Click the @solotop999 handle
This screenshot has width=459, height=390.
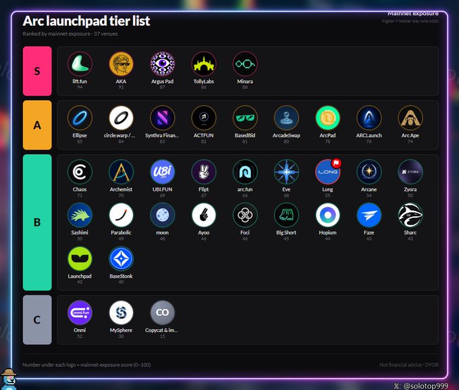tap(426, 386)
